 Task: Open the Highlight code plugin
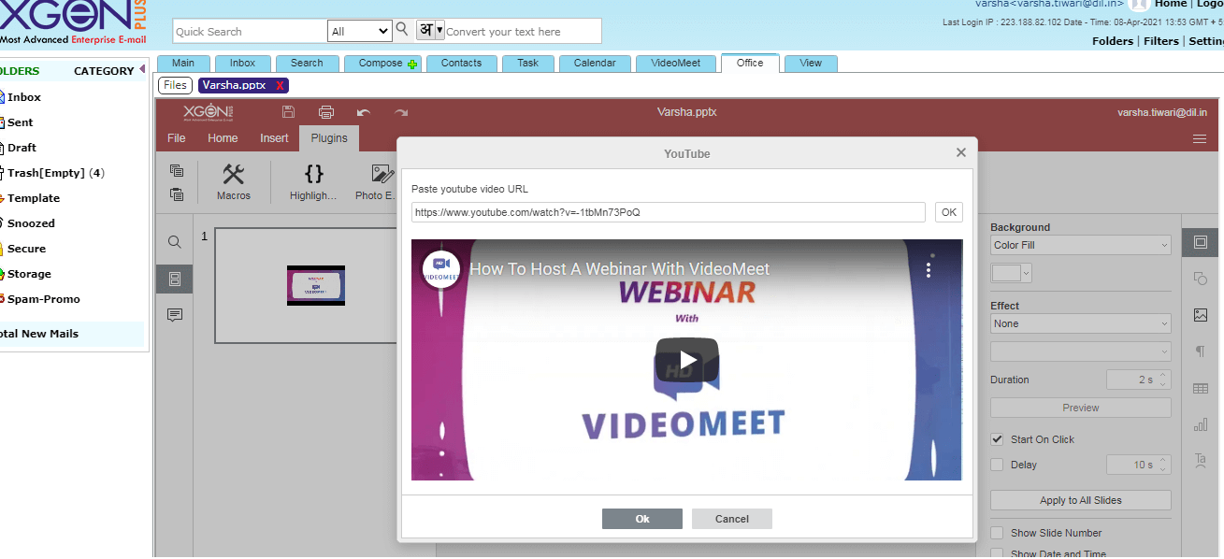(x=313, y=181)
